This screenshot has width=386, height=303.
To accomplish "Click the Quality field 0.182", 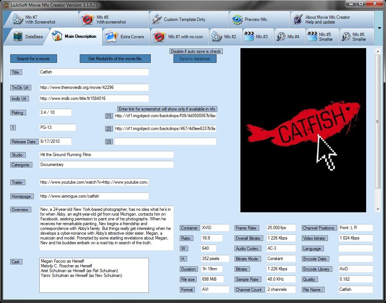I will point(356,279).
